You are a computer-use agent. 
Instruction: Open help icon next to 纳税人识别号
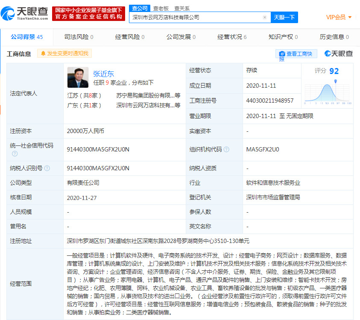47,168
